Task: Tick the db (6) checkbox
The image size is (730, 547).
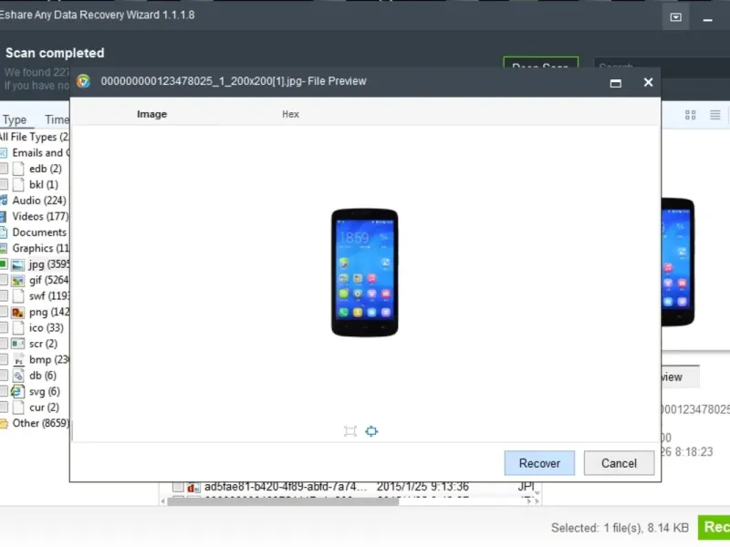Action: point(4,376)
